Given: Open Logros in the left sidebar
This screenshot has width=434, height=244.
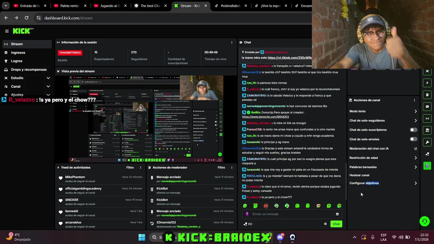Looking at the screenshot, I should (x=27, y=61).
